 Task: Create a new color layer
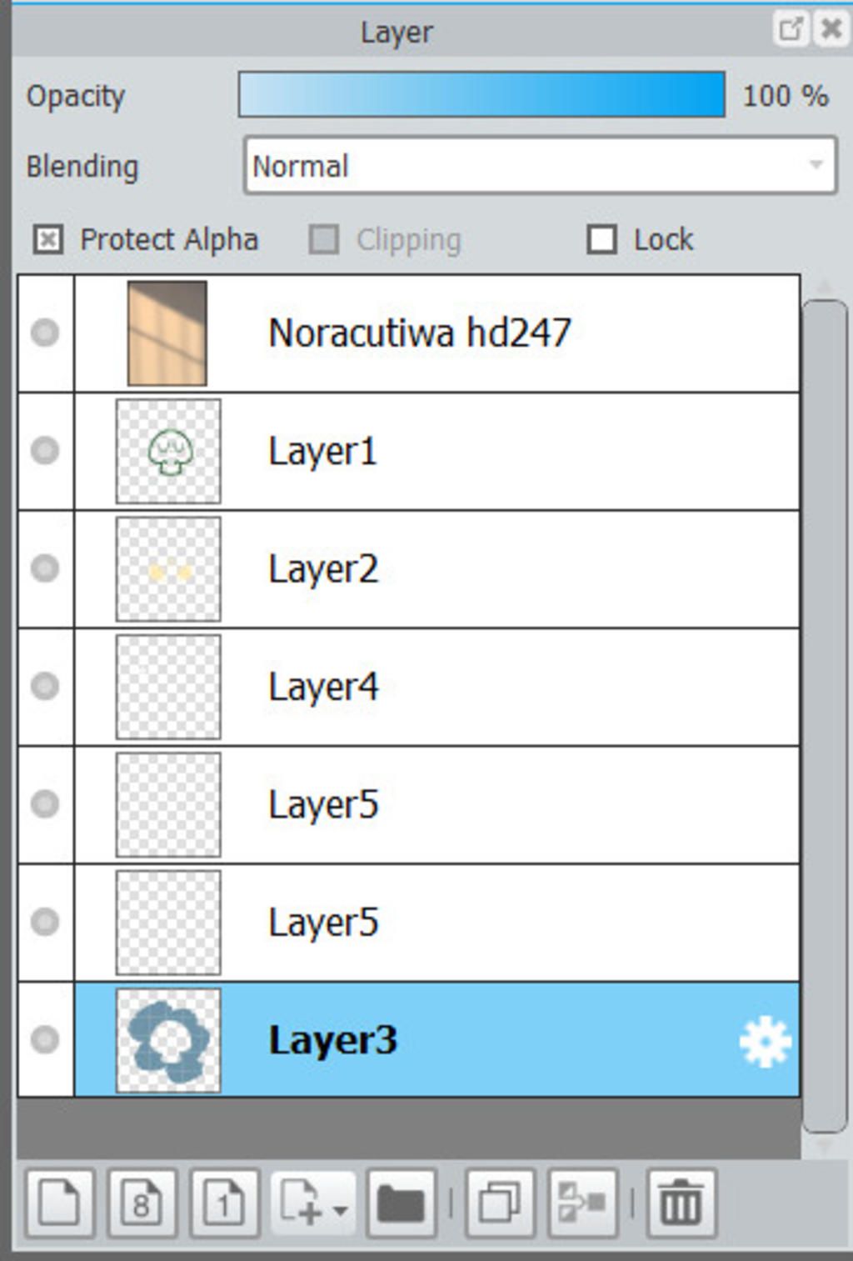[58, 1203]
